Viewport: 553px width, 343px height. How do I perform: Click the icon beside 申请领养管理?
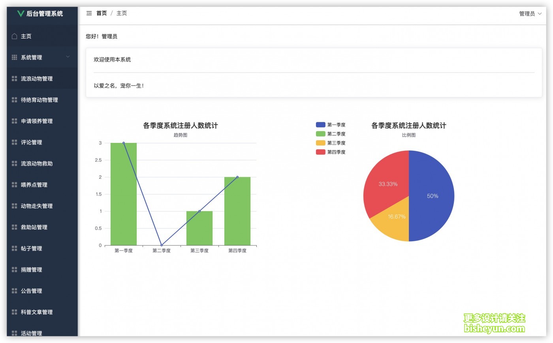coord(15,121)
